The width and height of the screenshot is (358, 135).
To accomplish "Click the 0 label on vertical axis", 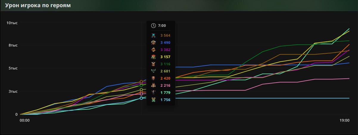I will click(17, 114).
